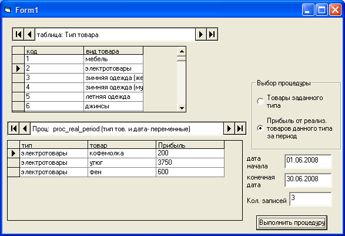Click 'электротовары' in the утюг row
Screen dimensions: 345x236
(x=53, y=162)
